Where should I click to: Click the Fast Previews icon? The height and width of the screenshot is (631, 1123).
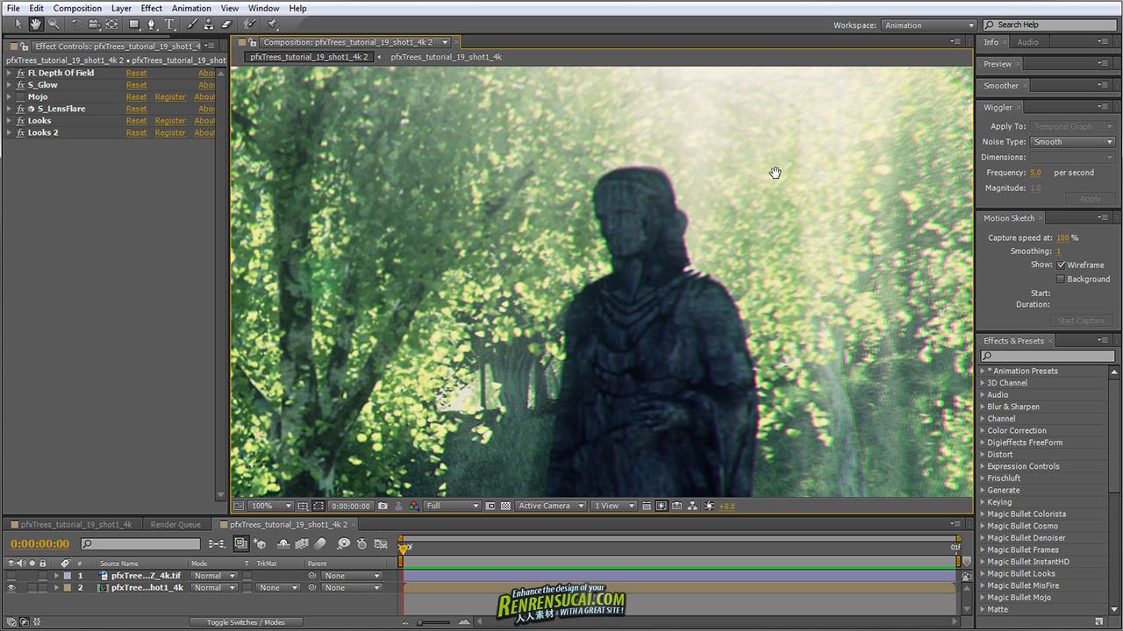click(x=661, y=506)
